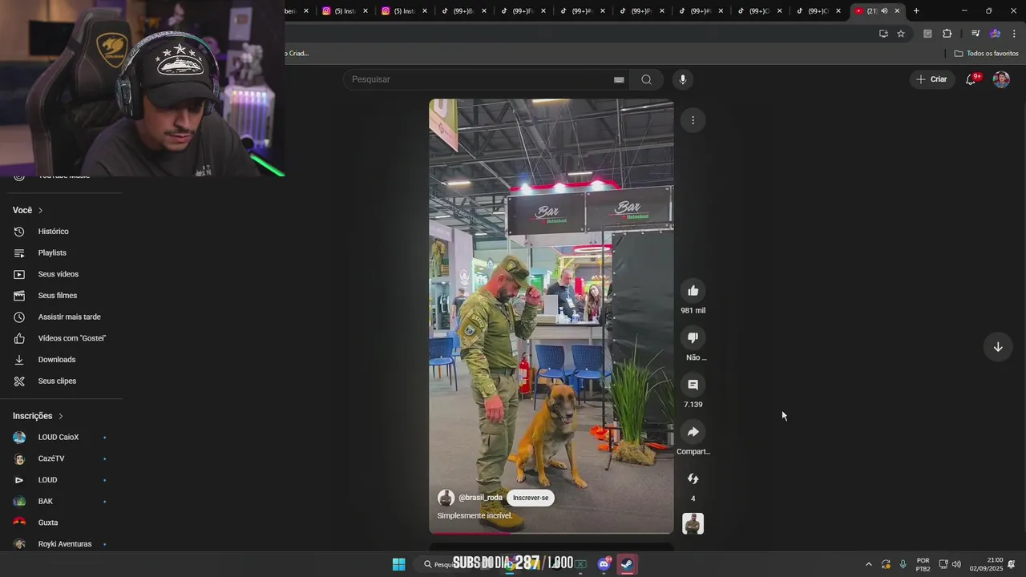
Task: Open a new browser tab
Action: pyautogui.click(x=916, y=10)
